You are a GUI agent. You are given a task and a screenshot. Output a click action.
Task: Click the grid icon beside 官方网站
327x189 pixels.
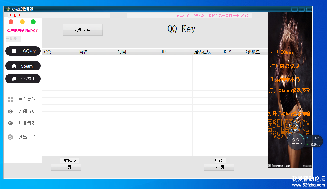[x=10, y=100]
